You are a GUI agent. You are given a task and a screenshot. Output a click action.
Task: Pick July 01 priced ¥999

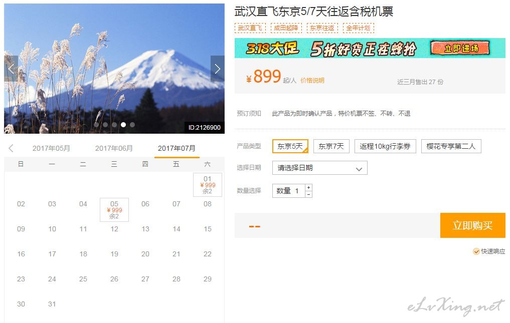tap(208, 185)
